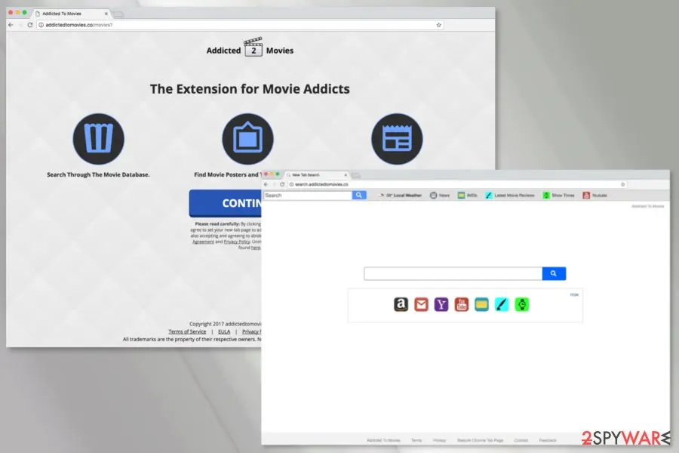
Task: Reload the search.addictedtomovies.co page
Action: point(282,184)
